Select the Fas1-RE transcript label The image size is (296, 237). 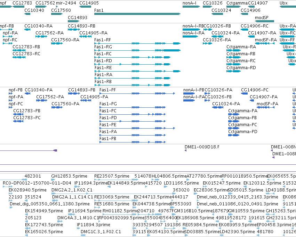[103, 68]
